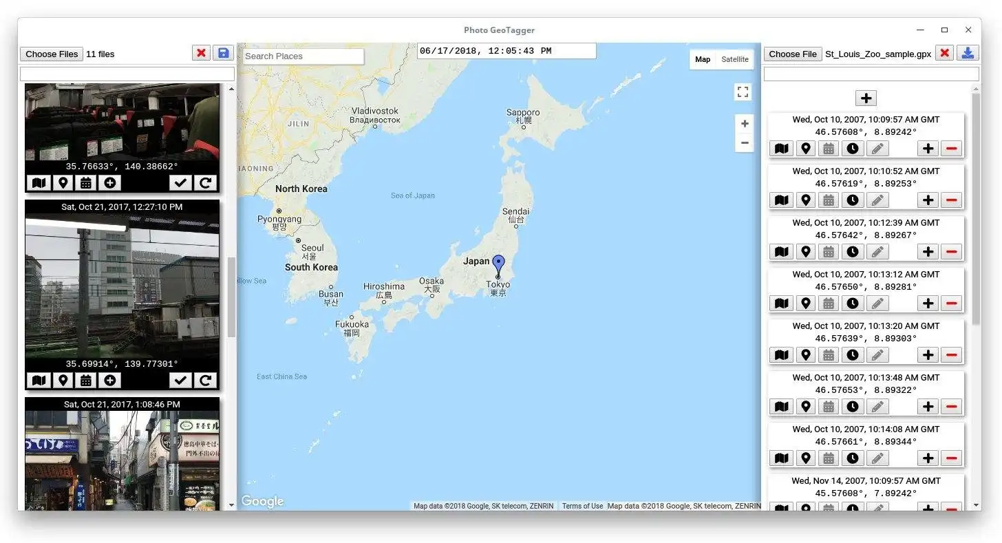The image size is (1002, 543).
Task: Focus the Search Places field
Action: point(303,56)
